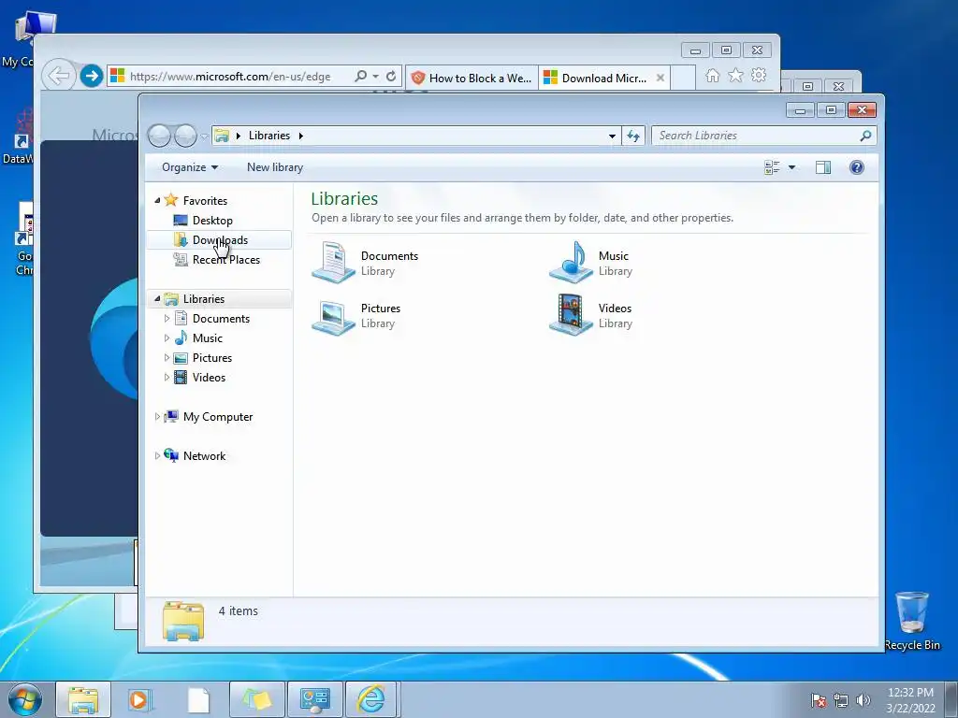
Task: Click the Explorer refresh button beside address bar
Action: tap(633, 136)
